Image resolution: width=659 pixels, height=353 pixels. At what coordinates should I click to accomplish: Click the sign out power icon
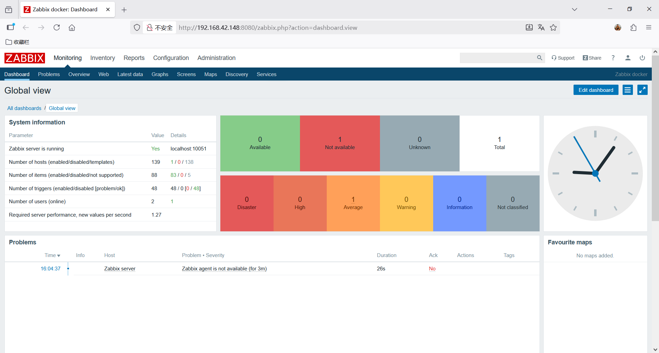(x=642, y=58)
